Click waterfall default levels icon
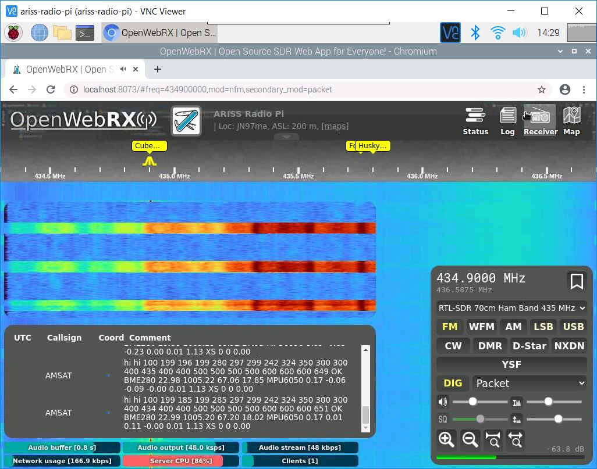This screenshot has height=469, width=597. click(517, 419)
